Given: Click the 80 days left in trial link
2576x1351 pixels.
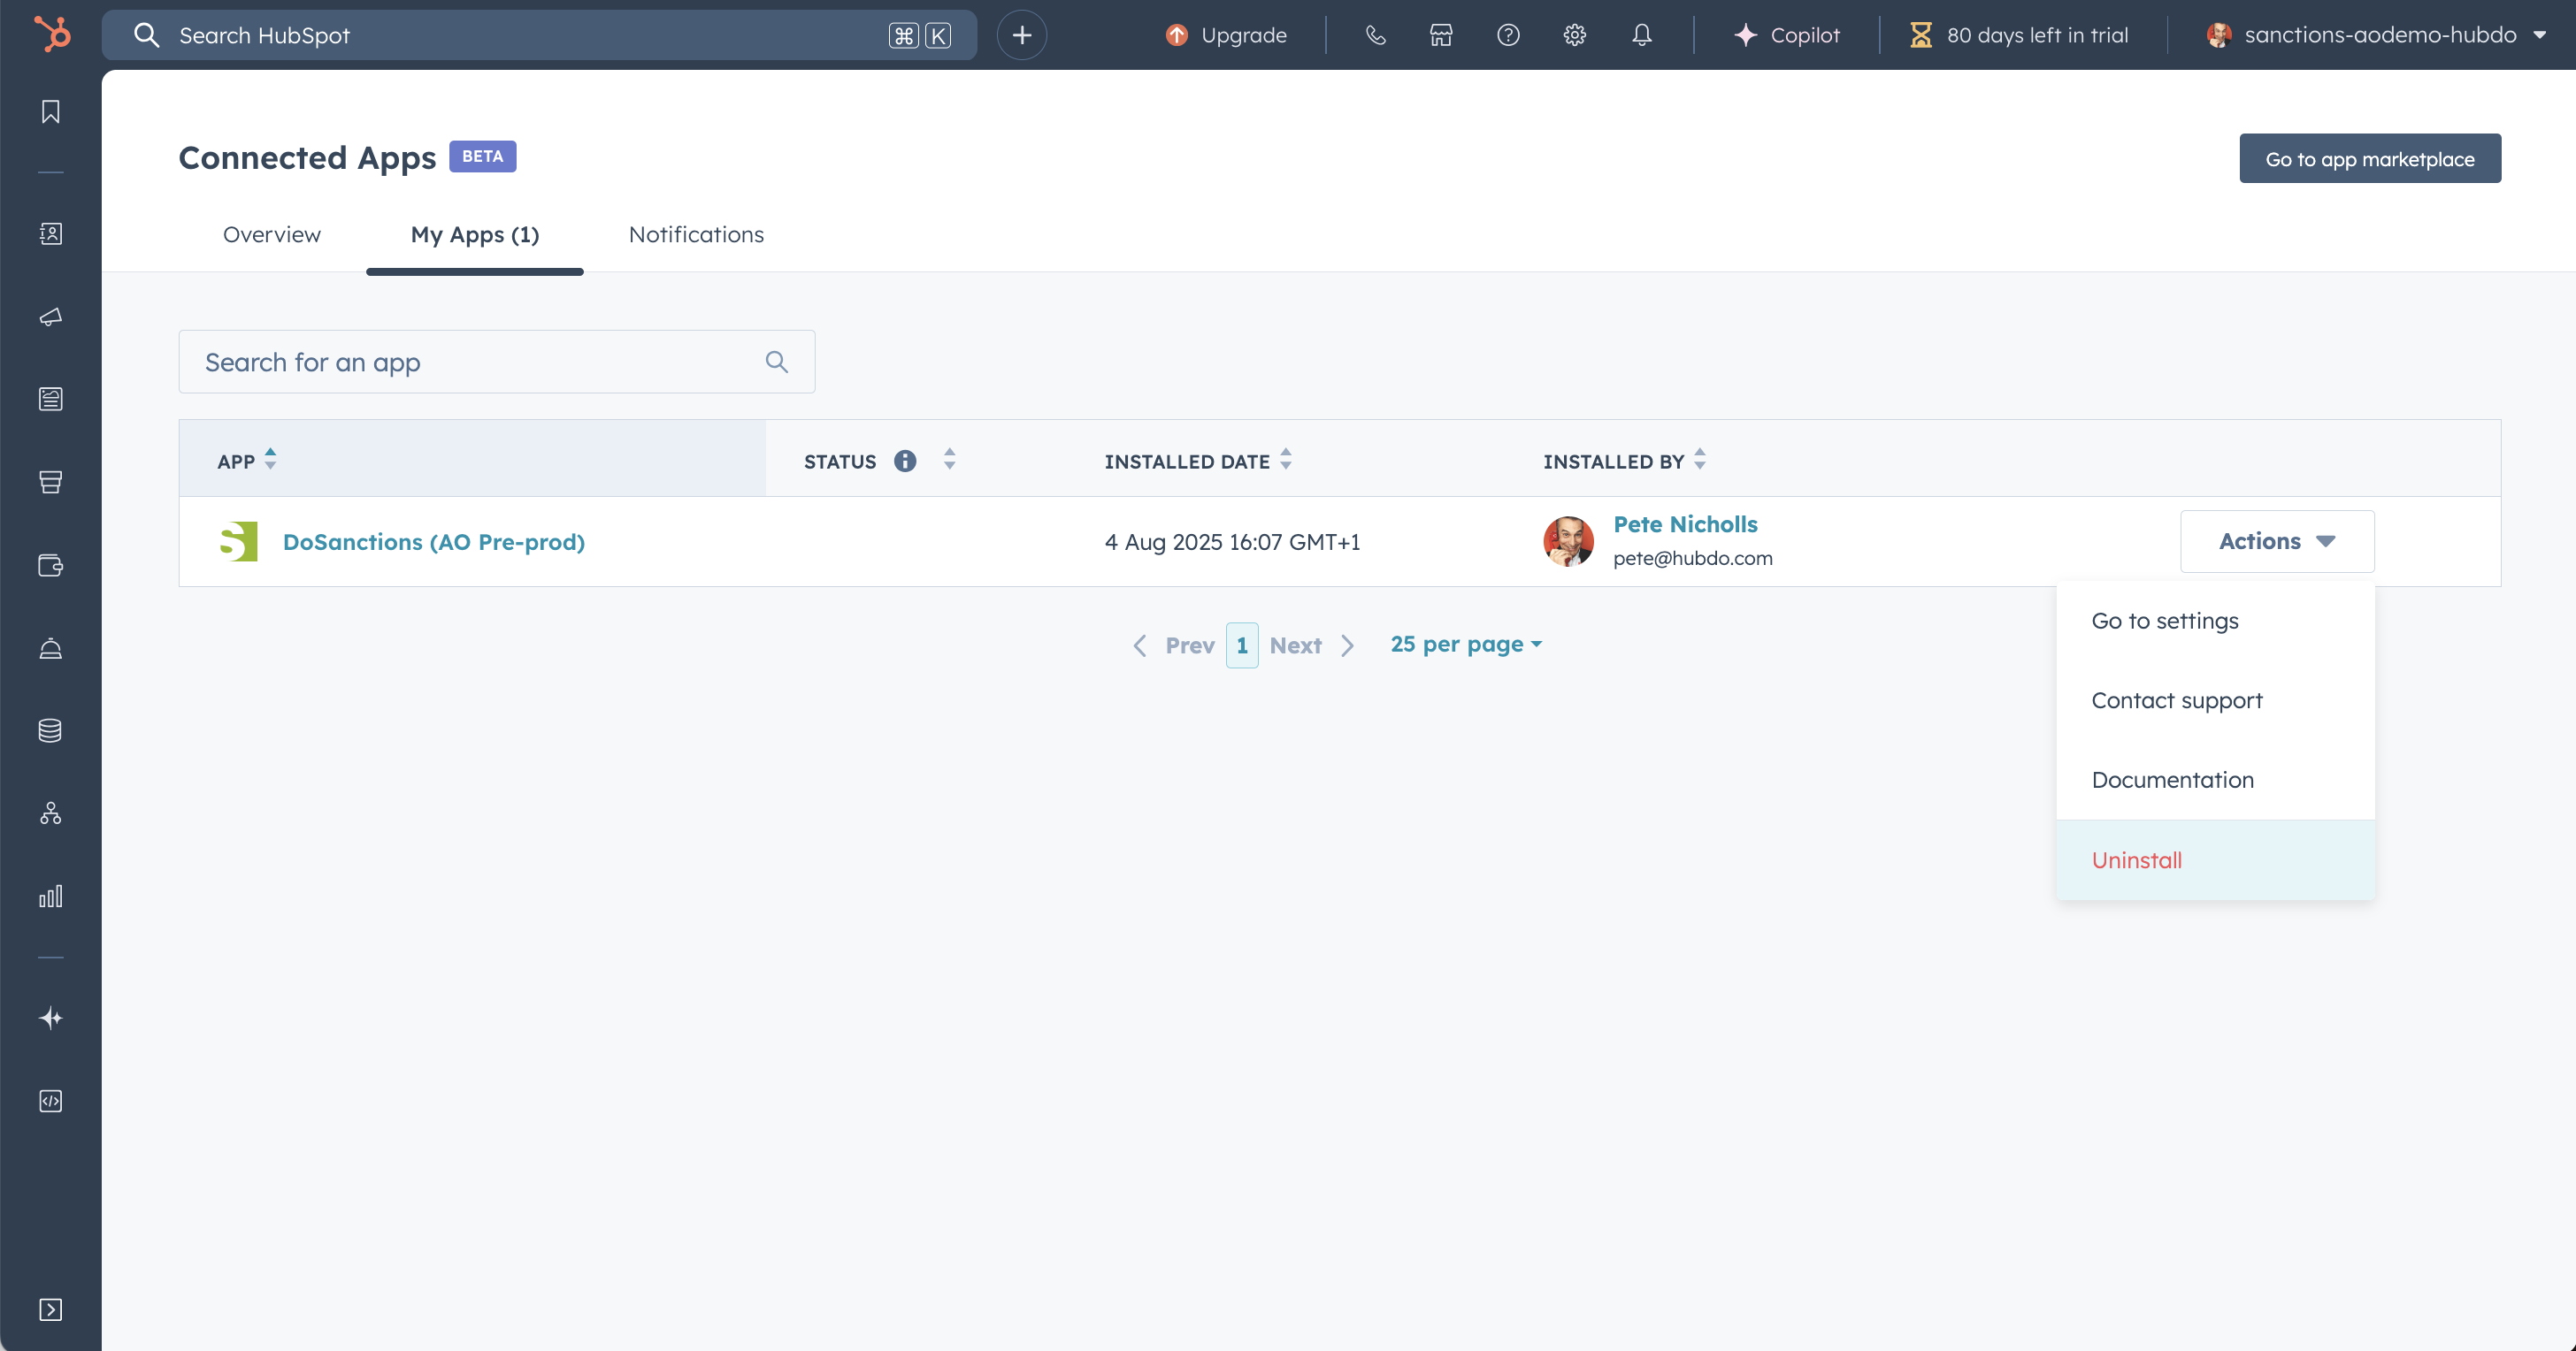Looking at the screenshot, I should coord(2020,35).
